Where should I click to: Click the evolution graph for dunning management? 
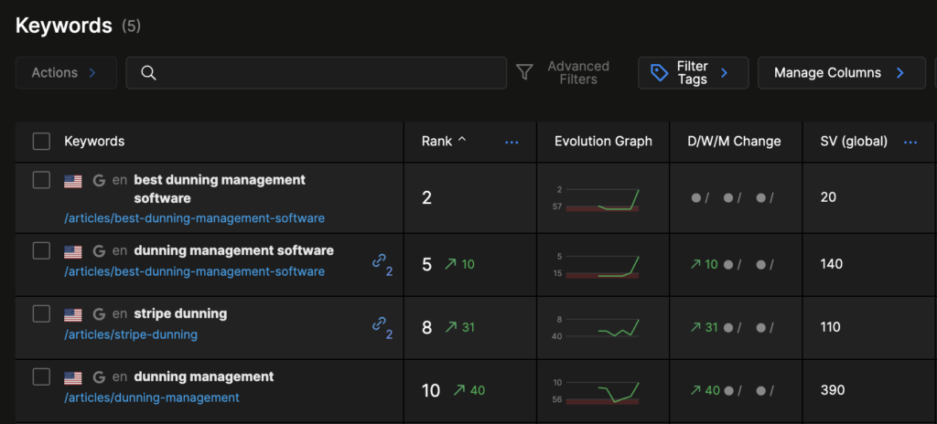tap(601, 391)
